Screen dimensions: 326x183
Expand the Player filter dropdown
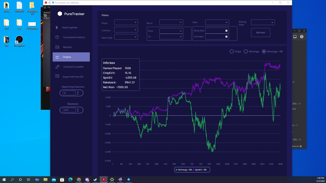pyautogui.click(x=126, y=23)
